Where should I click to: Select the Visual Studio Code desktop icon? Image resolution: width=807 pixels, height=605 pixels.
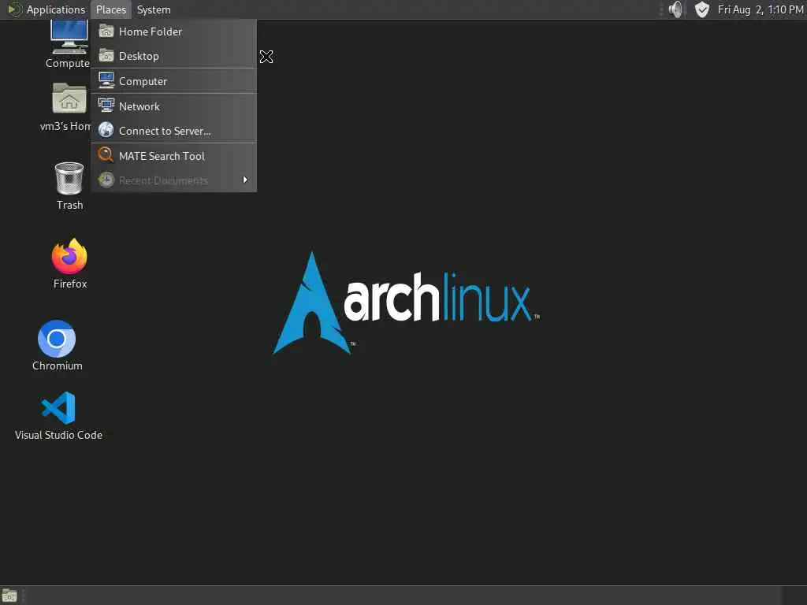click(58, 416)
